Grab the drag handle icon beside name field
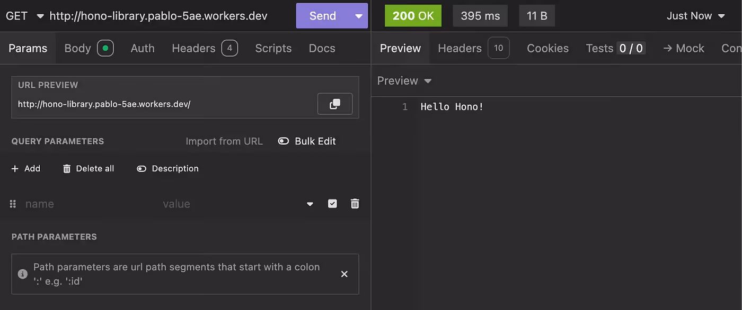742x310 pixels. [13, 204]
